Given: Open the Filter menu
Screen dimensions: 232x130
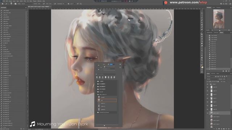Looking at the screenshot, I should pos(25,1).
